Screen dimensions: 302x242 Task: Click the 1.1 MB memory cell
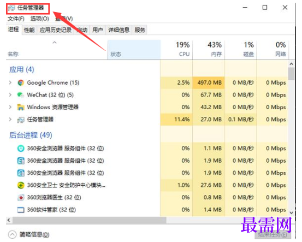pos(209,149)
